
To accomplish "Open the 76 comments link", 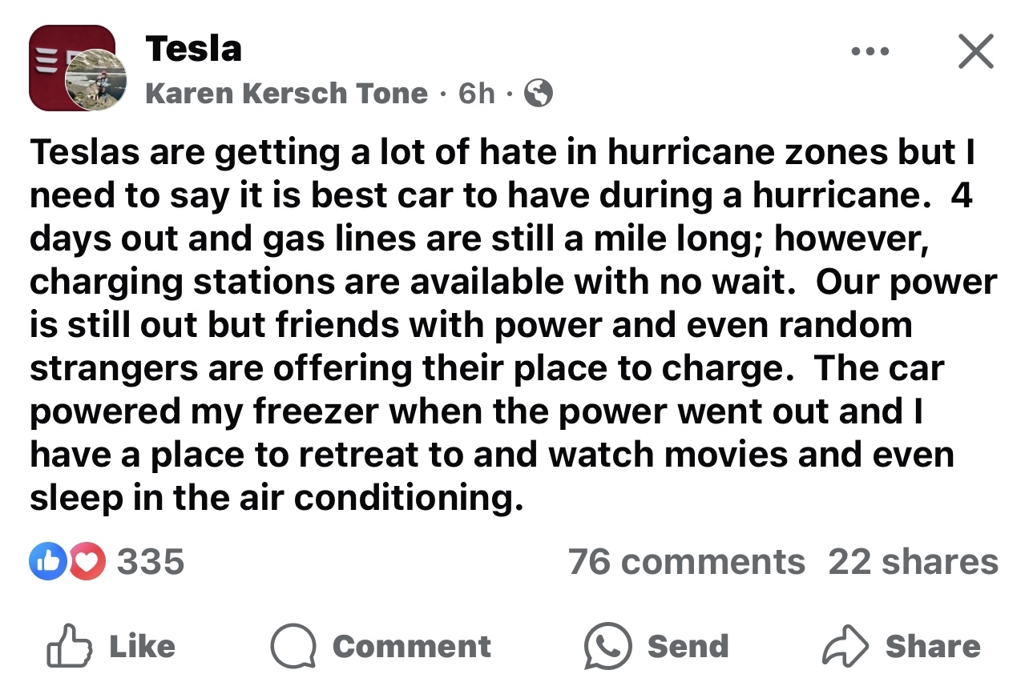I will pos(686,562).
